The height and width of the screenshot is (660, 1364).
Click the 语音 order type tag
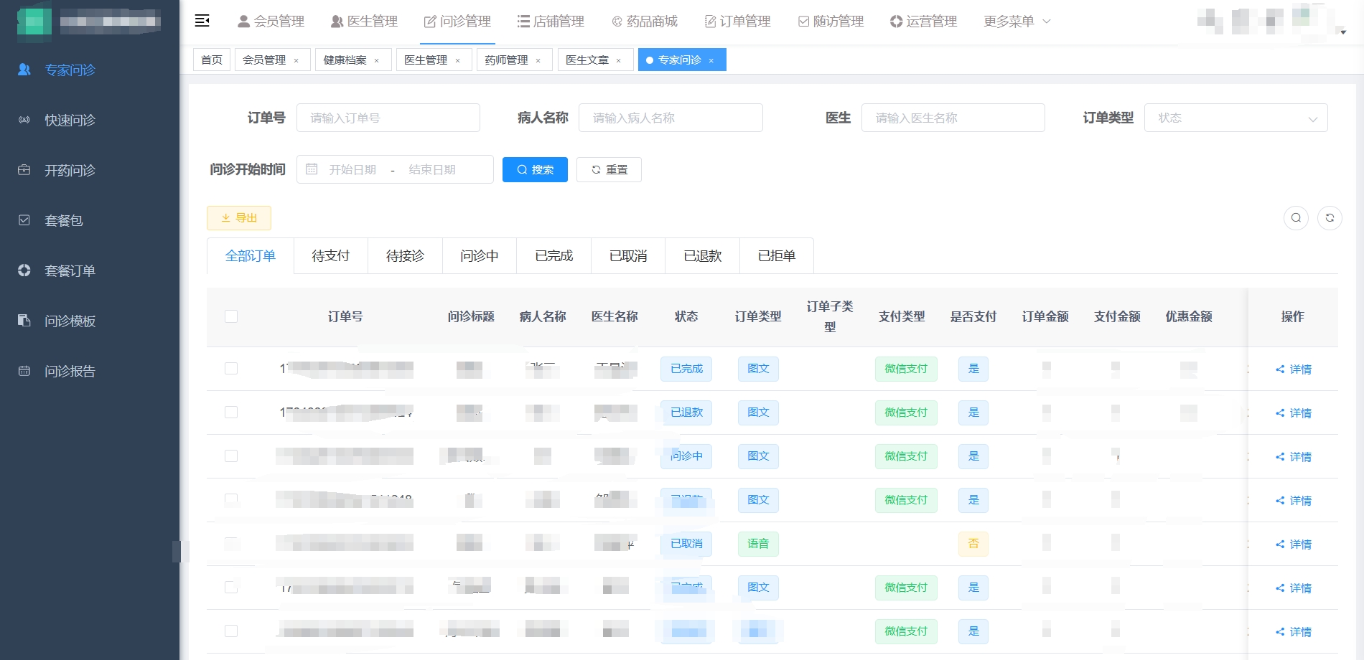point(758,544)
